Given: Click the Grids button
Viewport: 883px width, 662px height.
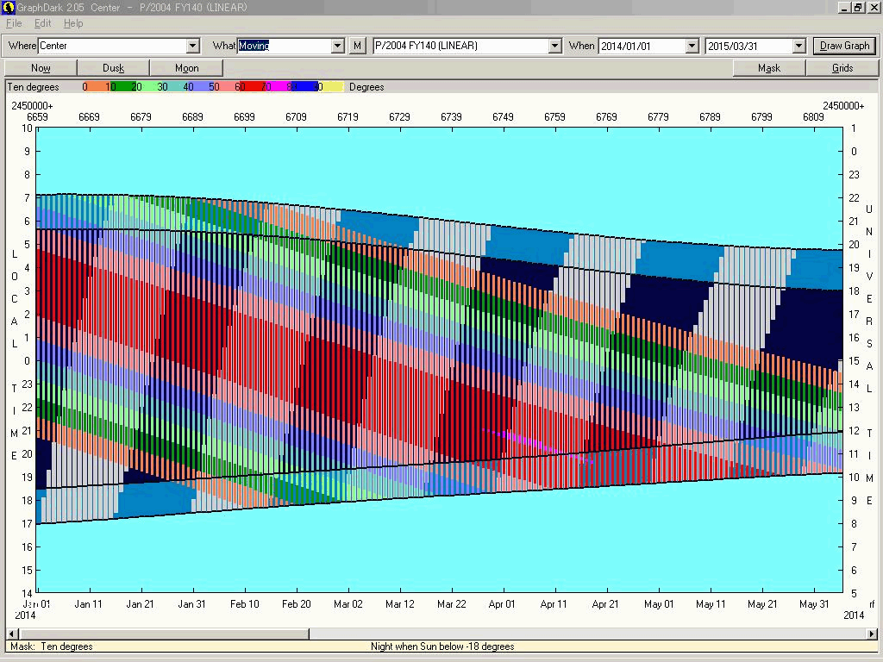Looking at the screenshot, I should [x=842, y=68].
